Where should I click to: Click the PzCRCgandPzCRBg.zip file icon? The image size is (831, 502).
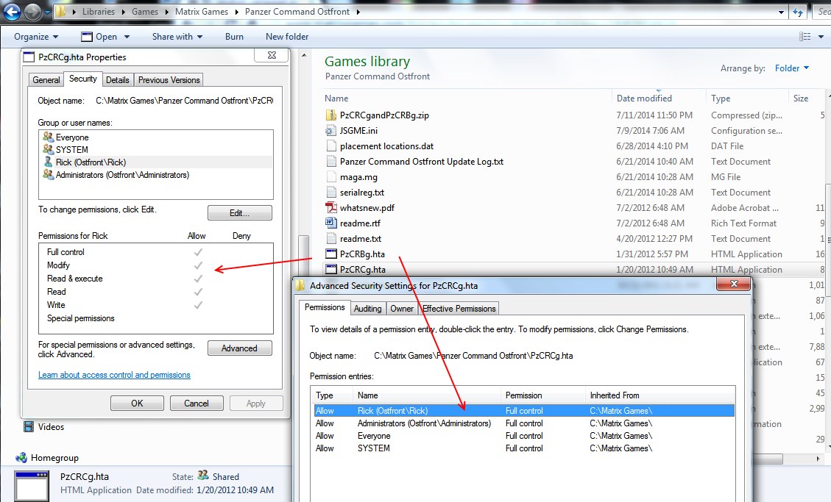coord(330,115)
